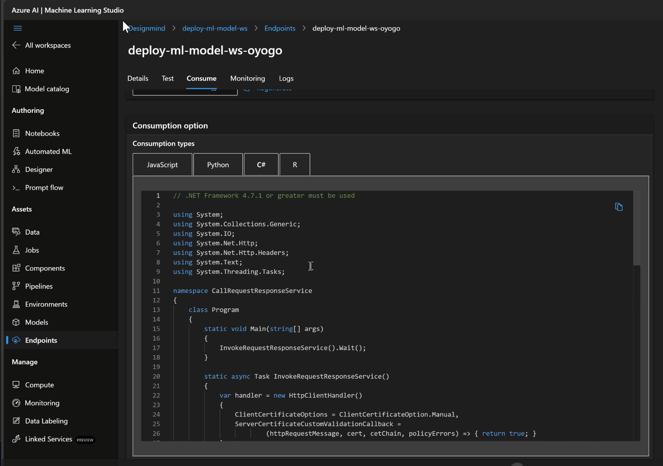Click the code editor vertical scrollbar

(x=637, y=228)
